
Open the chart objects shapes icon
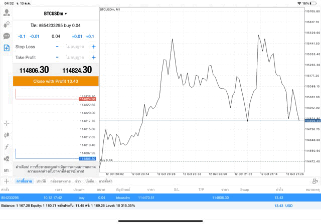coord(7,159)
